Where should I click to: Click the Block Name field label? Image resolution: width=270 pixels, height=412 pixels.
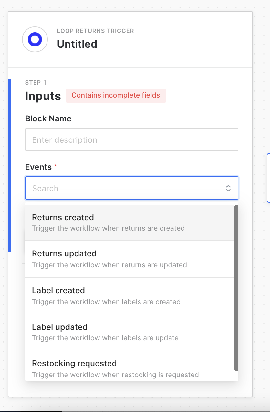48,118
